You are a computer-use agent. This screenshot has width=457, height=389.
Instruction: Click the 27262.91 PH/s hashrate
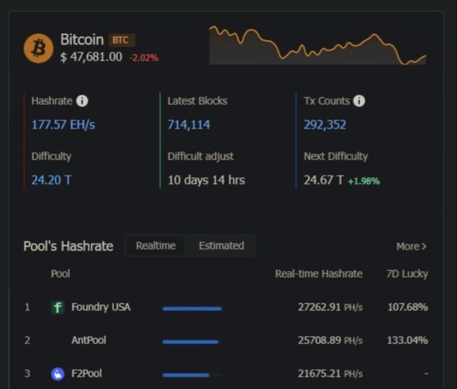click(x=330, y=307)
